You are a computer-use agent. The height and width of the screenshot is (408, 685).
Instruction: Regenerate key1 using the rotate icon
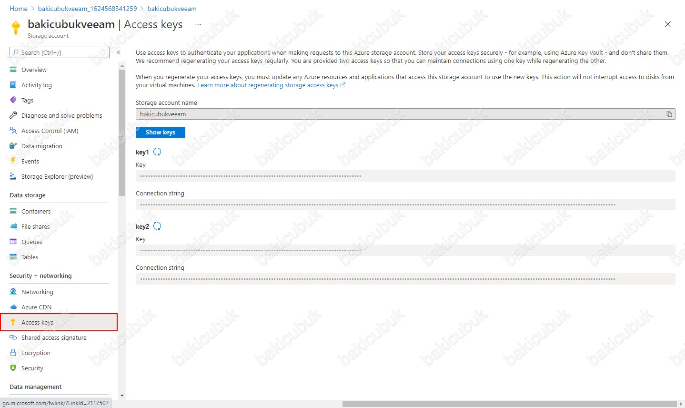pos(157,152)
